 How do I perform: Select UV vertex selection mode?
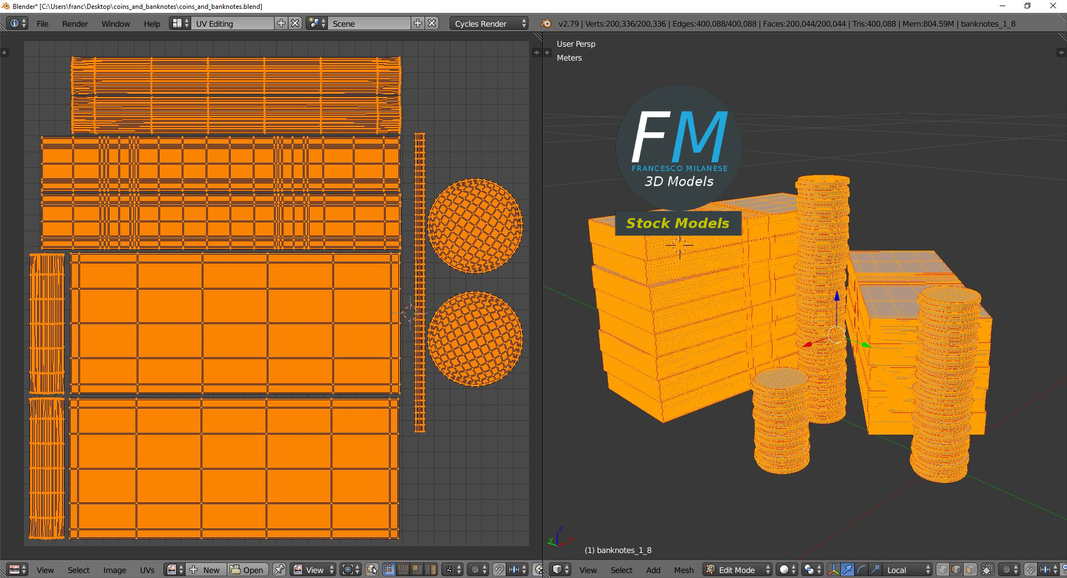389,570
